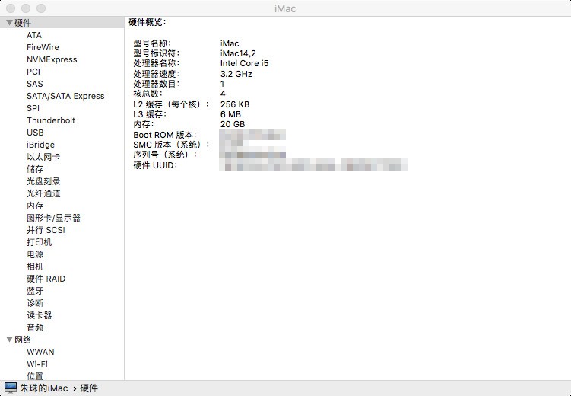Viewport: 571px width, 396px height.
Task: Open 蓝牙 in the sidebar
Action: [x=35, y=291]
